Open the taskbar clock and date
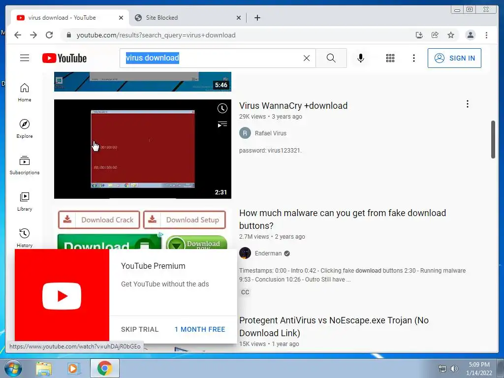 pyautogui.click(x=479, y=369)
